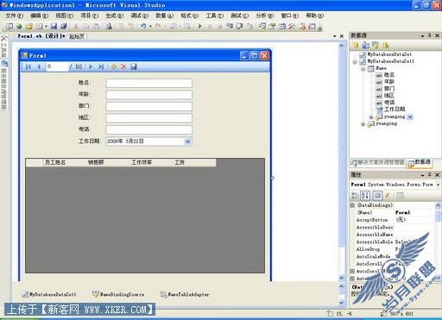Click designer vertical scrollbar down arrow
Viewport: 442px width, 320px height.
341,278
